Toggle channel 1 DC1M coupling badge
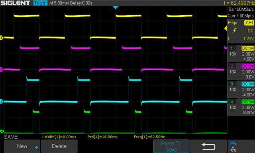The width and height of the screenshot is (255, 153). click(x=248, y=48)
